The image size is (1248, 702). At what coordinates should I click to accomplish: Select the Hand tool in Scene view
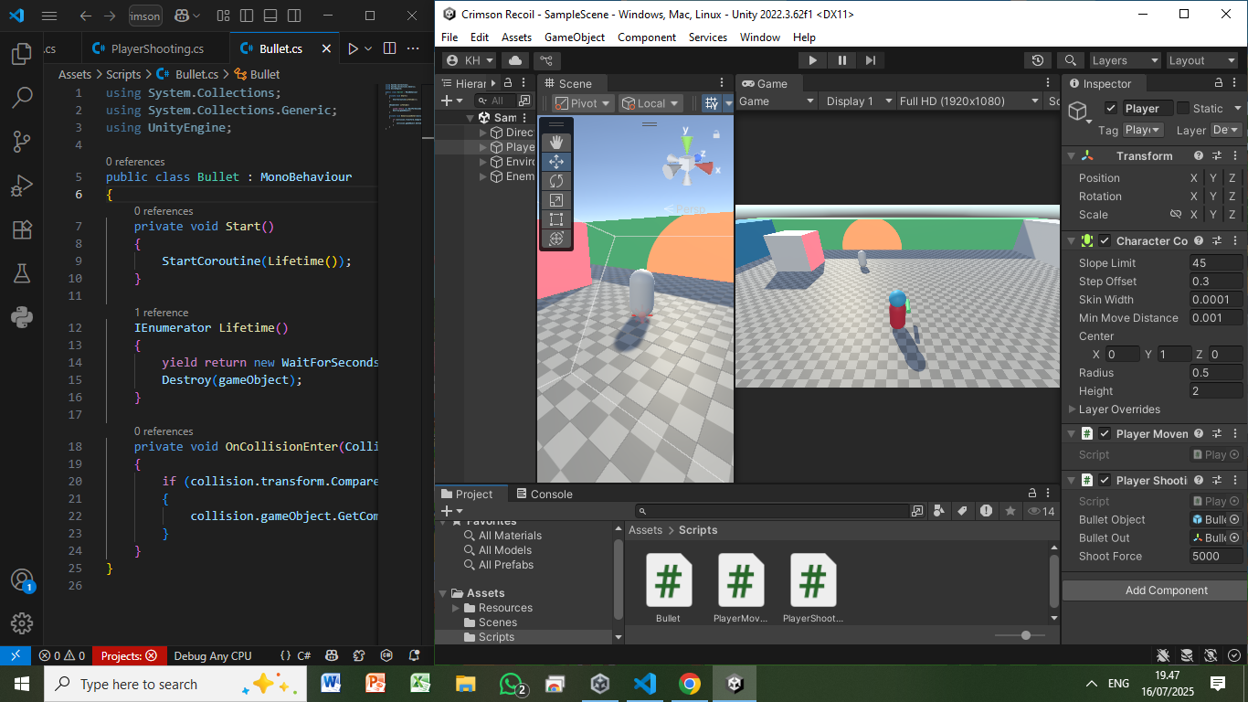pyautogui.click(x=556, y=143)
